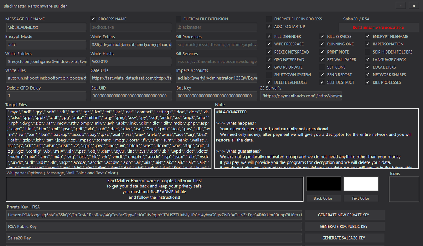This screenshot has width=423, height=246.
Task: Toggle the LANGUAGE CHECK checkbox
Action: pos(368,60)
